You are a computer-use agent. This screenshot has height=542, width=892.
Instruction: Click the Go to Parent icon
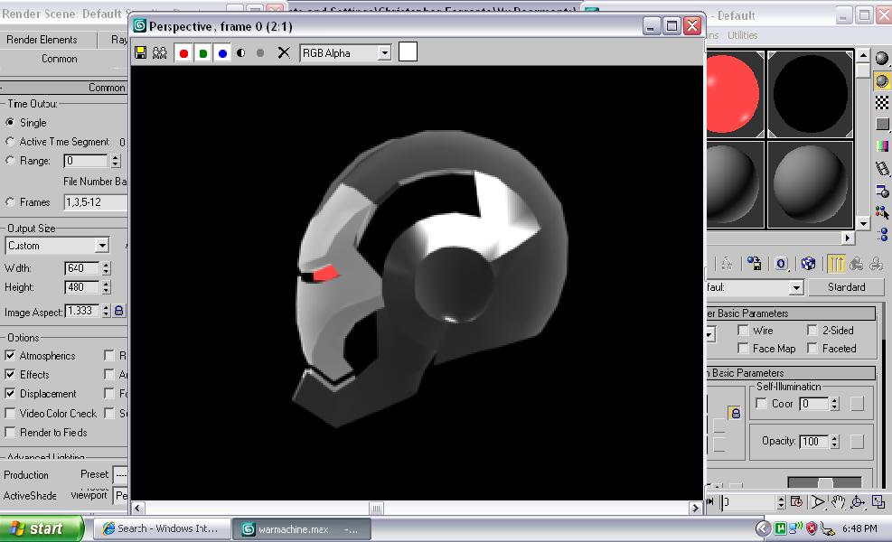point(856,264)
